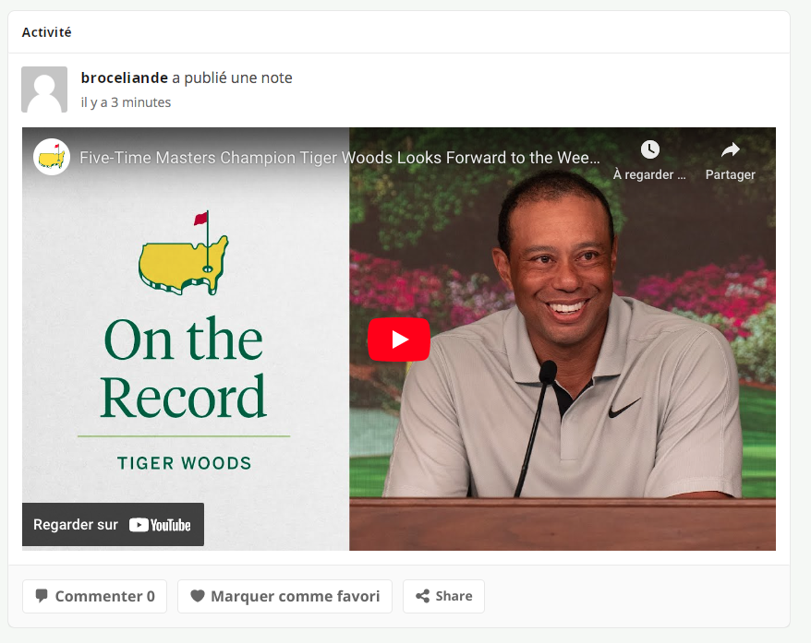Click the À regarder label
The height and width of the screenshot is (643, 811).
pyautogui.click(x=649, y=174)
